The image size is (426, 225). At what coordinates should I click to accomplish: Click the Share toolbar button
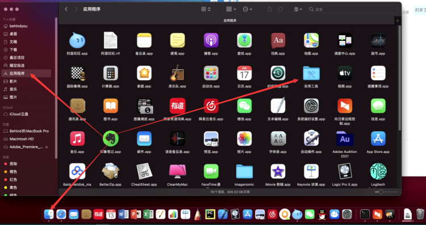269,9
